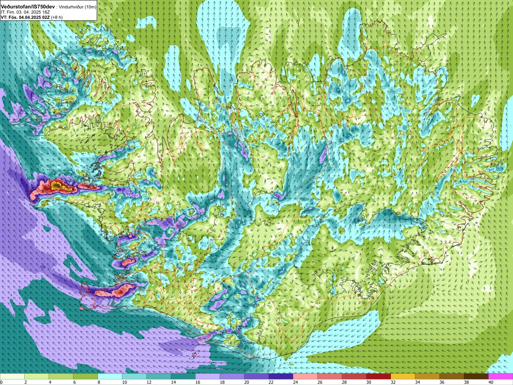Click the 20–22 violet legend swatch
The width and height of the screenshot is (513, 385).
[256, 377]
